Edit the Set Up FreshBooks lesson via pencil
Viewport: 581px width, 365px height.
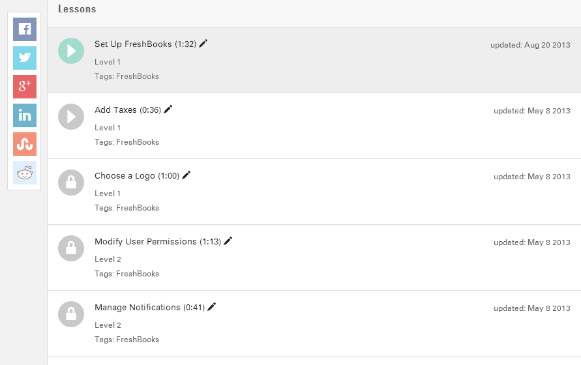pyautogui.click(x=203, y=44)
